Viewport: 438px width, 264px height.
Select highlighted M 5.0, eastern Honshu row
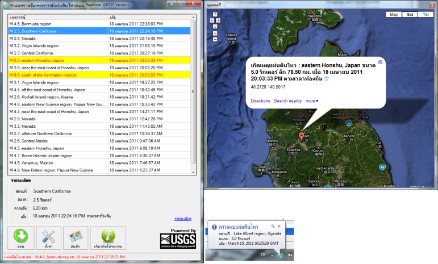99,61
